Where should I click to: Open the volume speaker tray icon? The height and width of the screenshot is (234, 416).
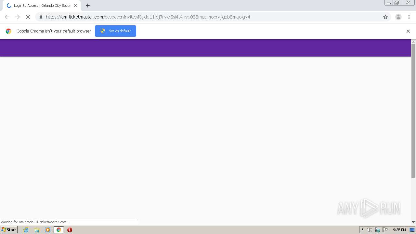click(x=370, y=230)
